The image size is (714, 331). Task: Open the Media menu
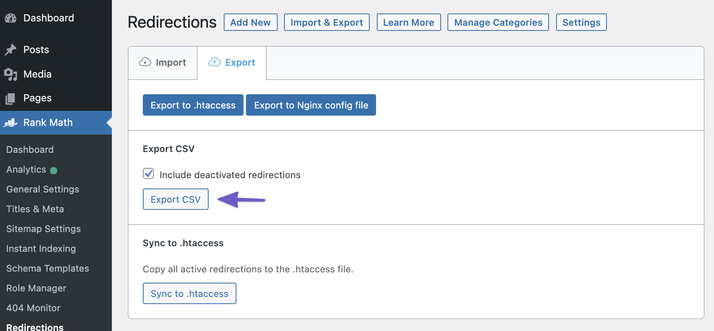pos(56,74)
